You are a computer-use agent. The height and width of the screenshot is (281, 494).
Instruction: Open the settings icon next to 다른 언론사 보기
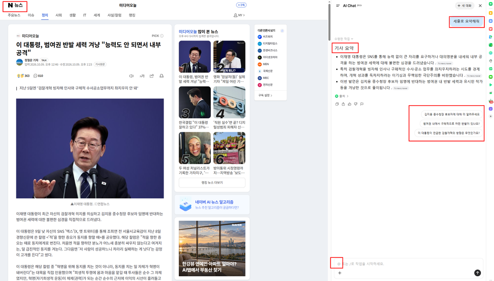282,30
